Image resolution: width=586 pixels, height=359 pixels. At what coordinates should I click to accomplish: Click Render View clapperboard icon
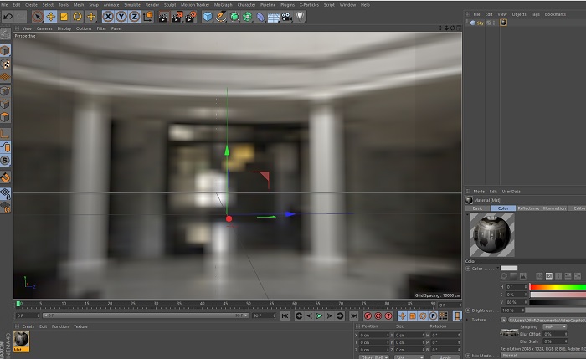(163, 17)
